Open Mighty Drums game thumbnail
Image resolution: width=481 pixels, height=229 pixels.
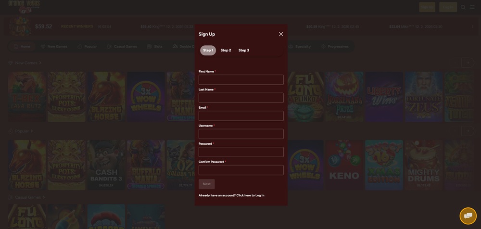424,165
